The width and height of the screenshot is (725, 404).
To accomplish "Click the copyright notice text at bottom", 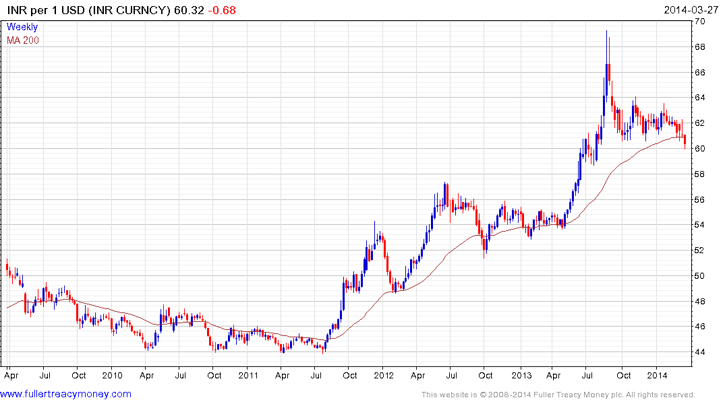I will click(x=558, y=395).
